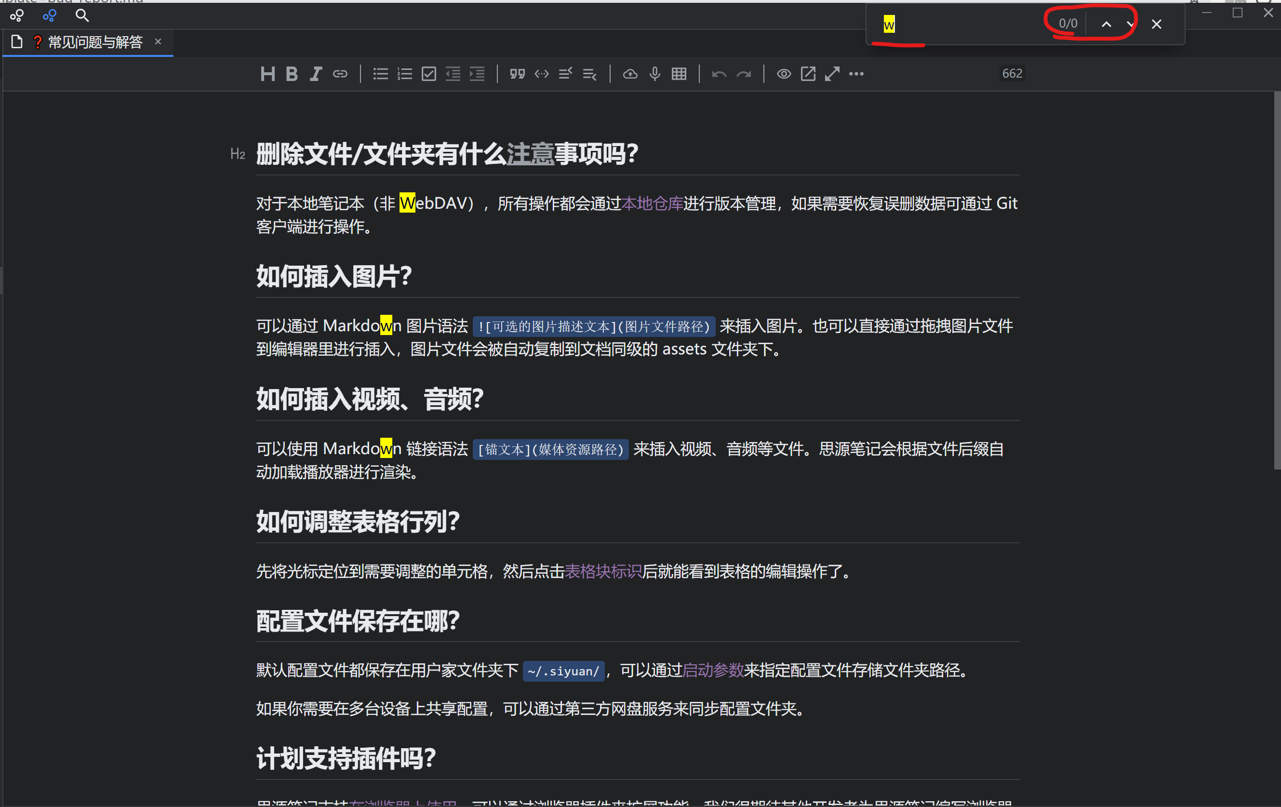The width and height of the screenshot is (1281, 807).
Task: Click the 如何插入图片? heading
Action: 334,277
